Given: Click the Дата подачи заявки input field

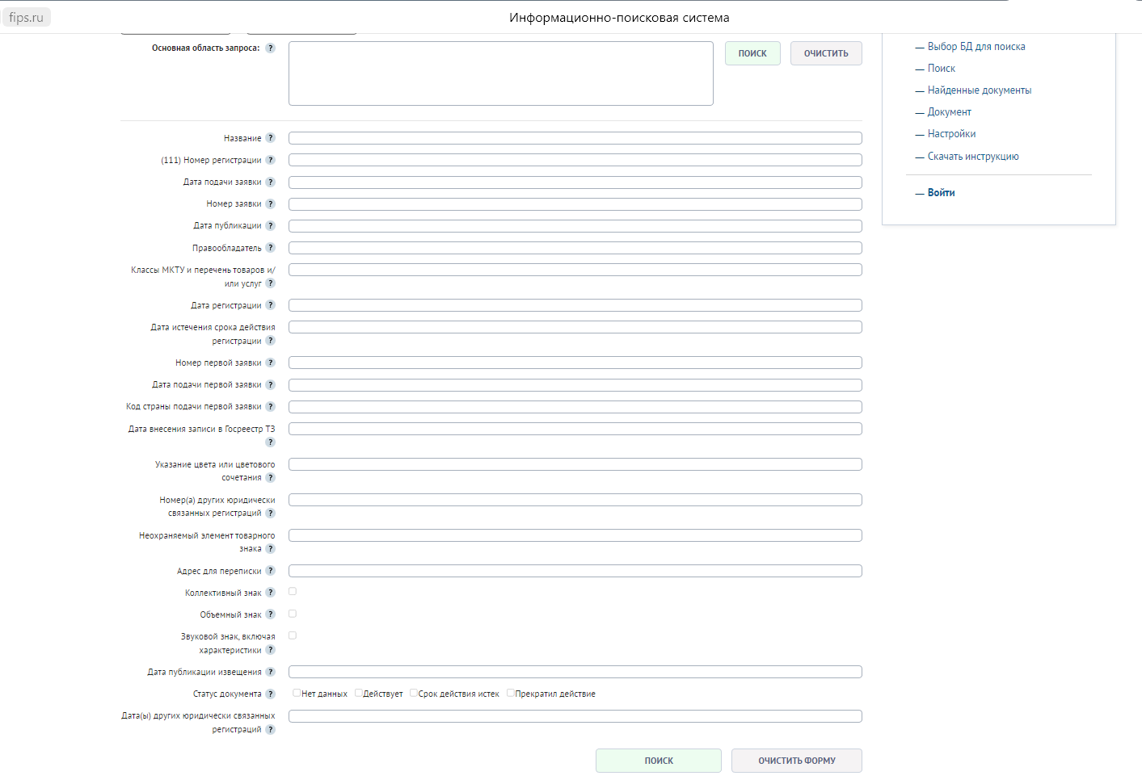Looking at the screenshot, I should click(x=575, y=182).
